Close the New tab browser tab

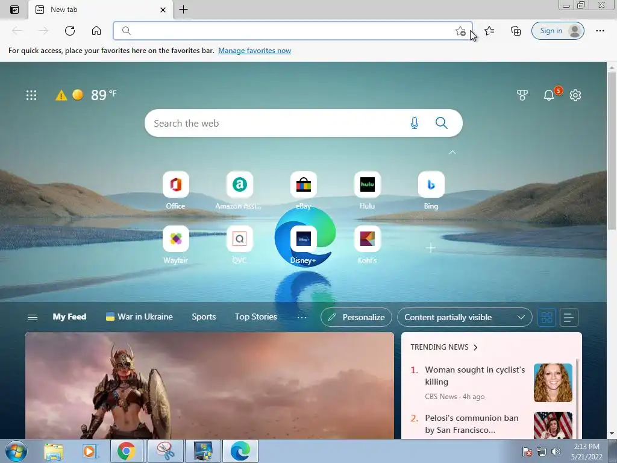[x=163, y=10]
